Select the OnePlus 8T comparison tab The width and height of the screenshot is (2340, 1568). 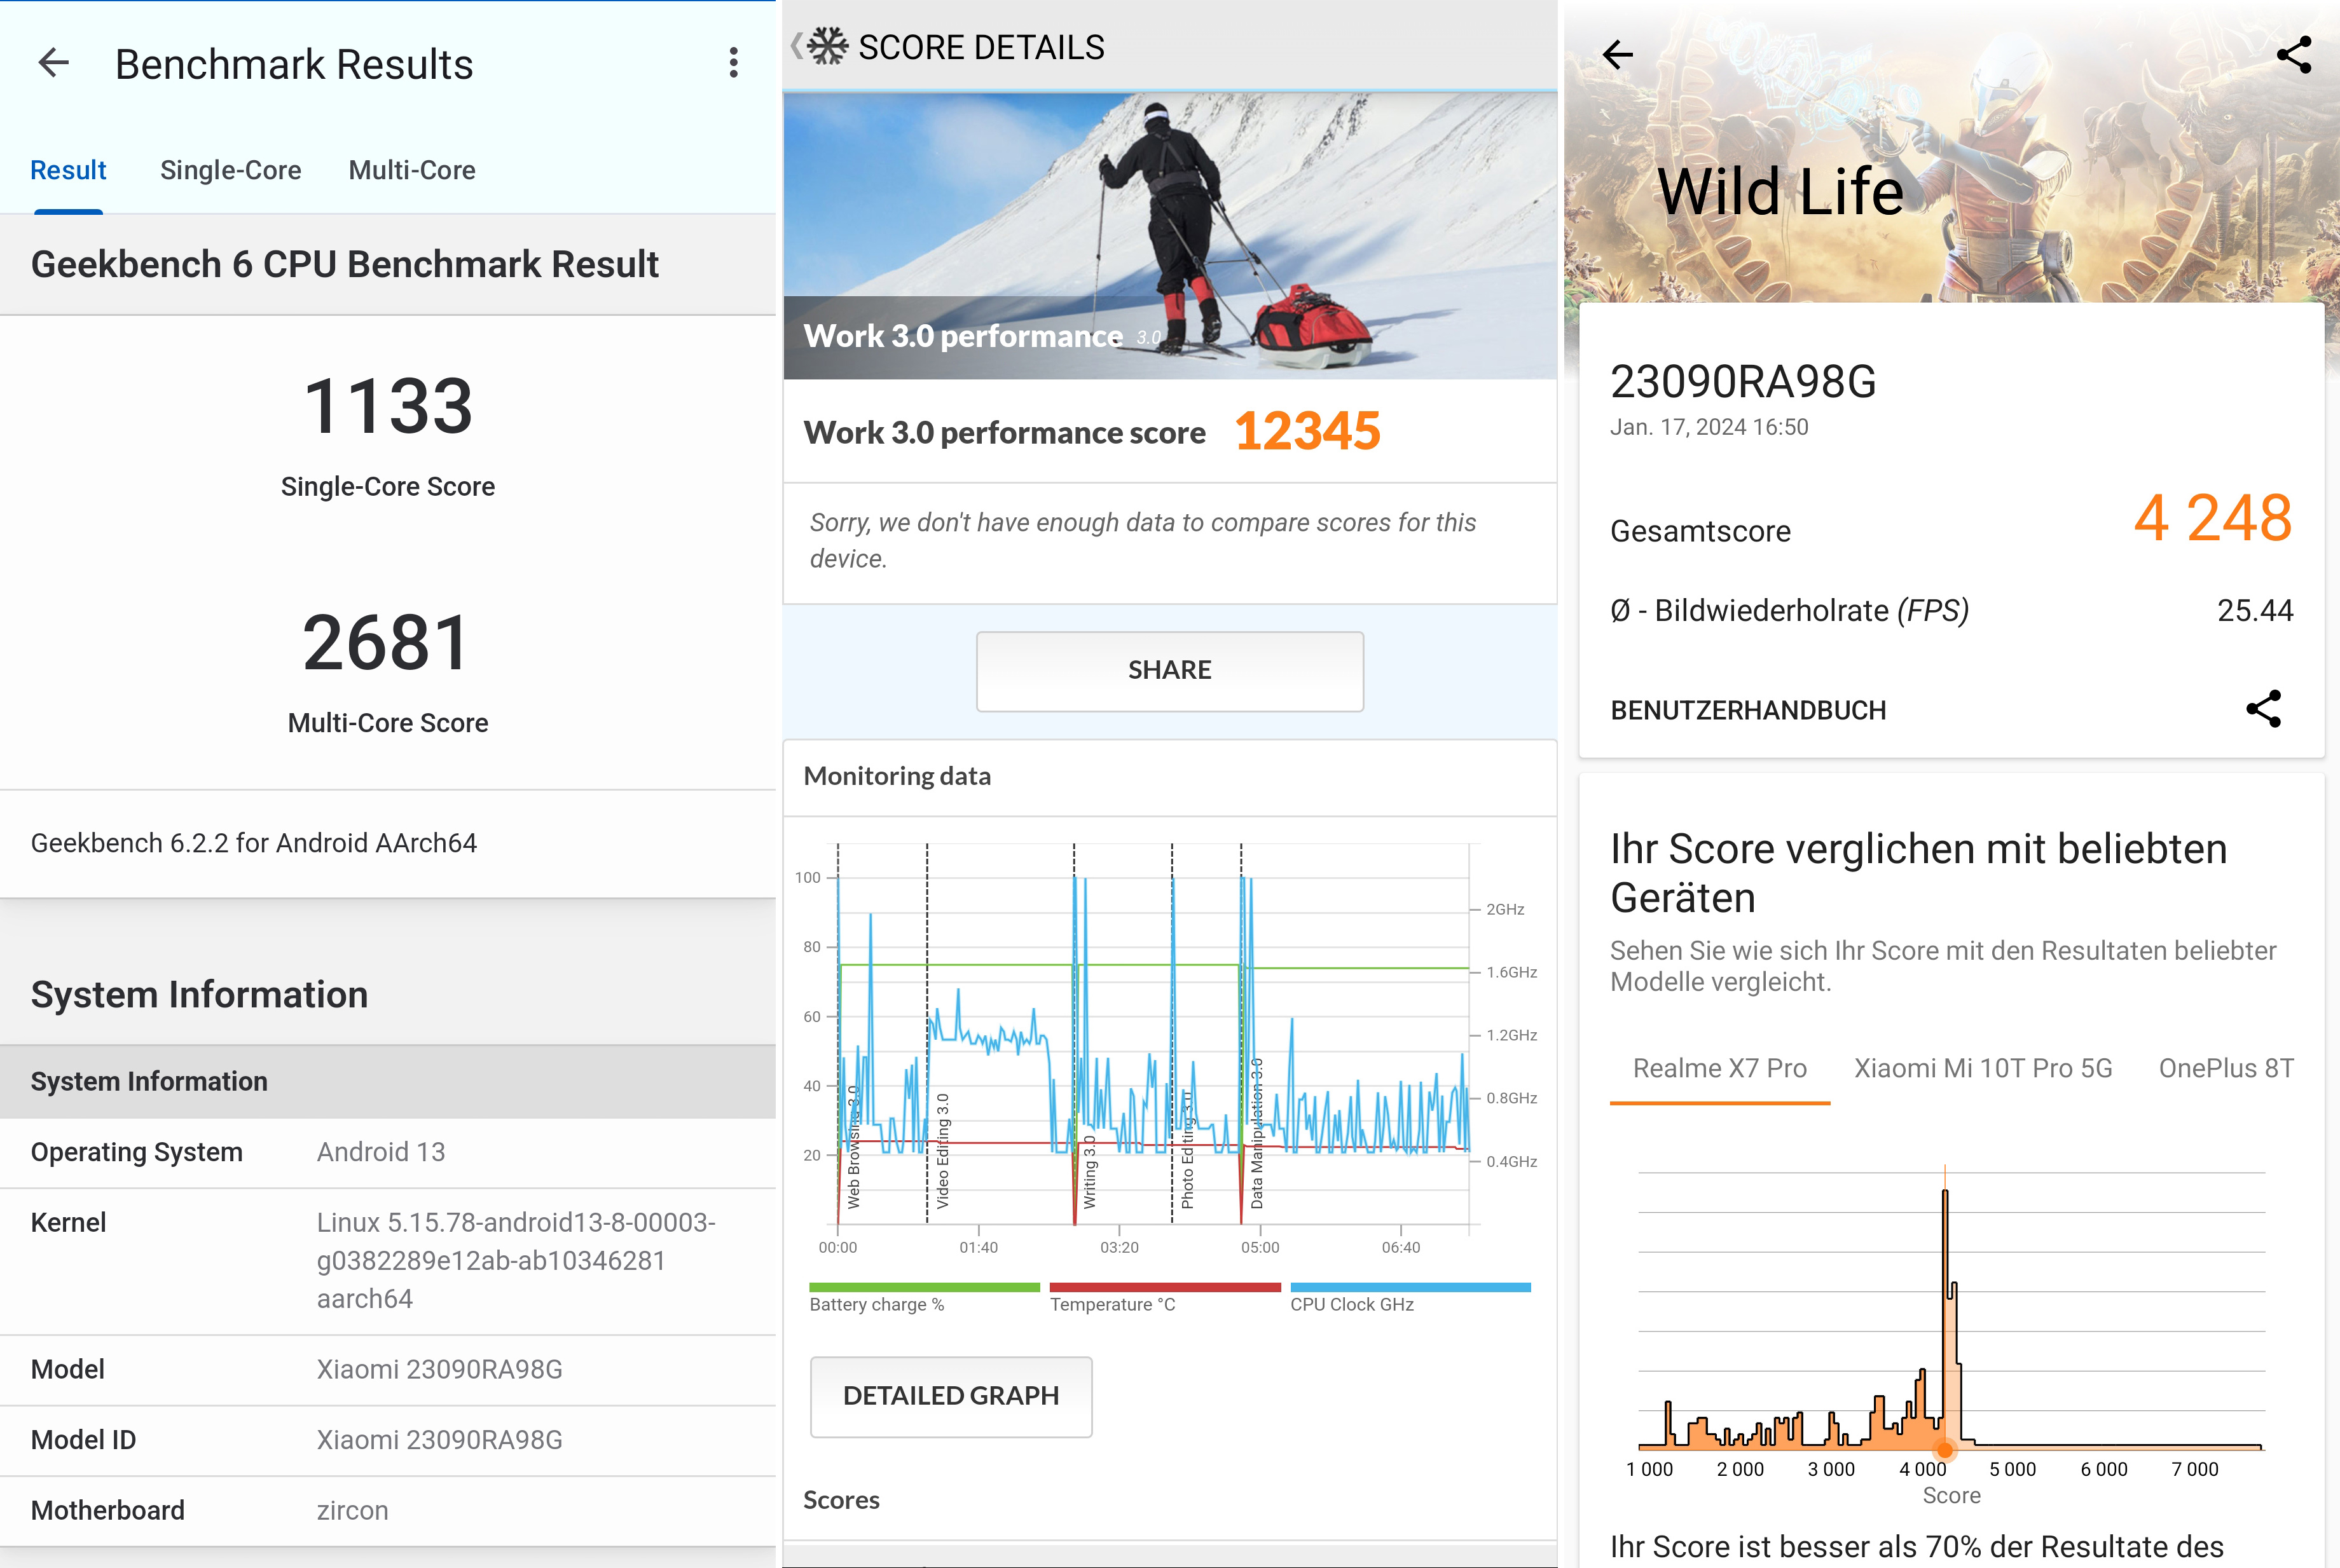[x=2225, y=1069]
